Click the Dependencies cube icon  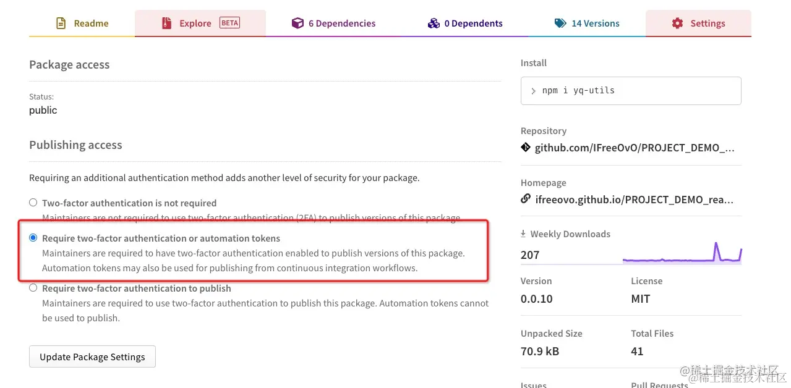[298, 23]
